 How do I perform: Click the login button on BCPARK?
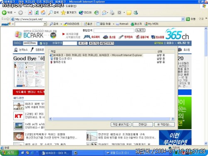pyautogui.click(x=83, y=43)
